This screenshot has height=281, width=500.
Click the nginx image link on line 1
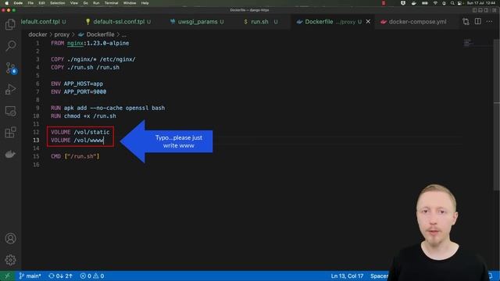75,43
